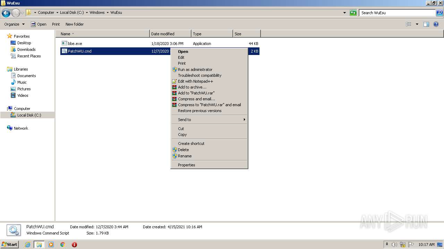444x249 pixels.
Task: Click the volume speaker tray icon
Action: 394,245
